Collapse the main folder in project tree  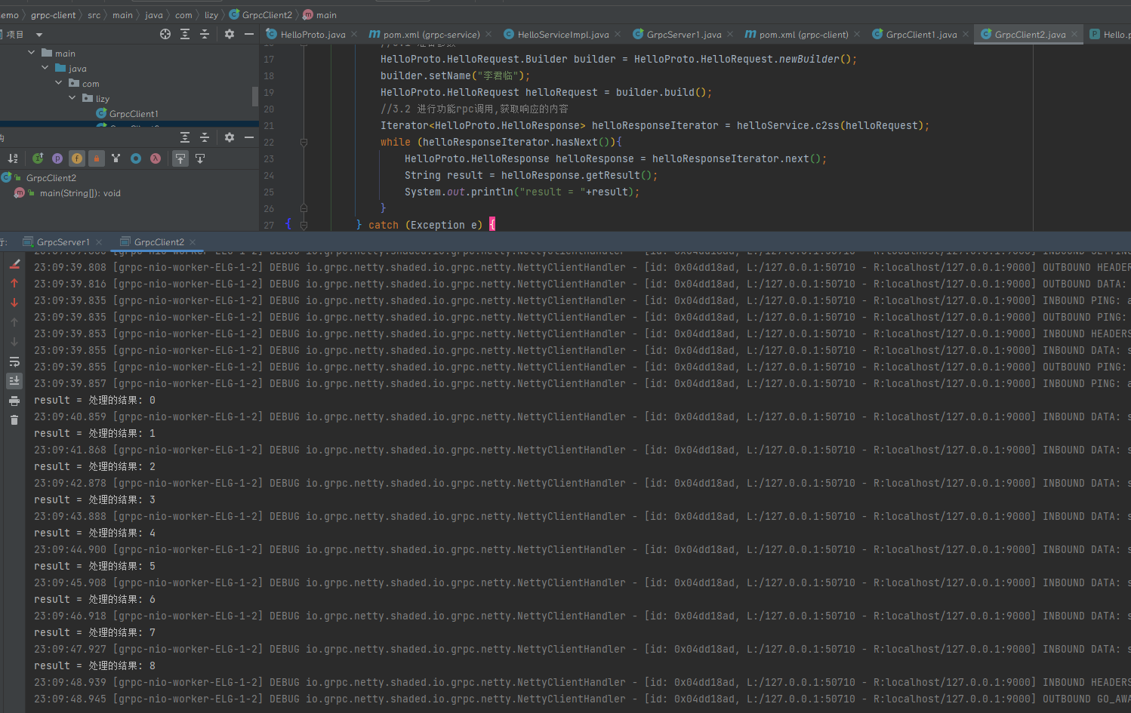pos(32,53)
